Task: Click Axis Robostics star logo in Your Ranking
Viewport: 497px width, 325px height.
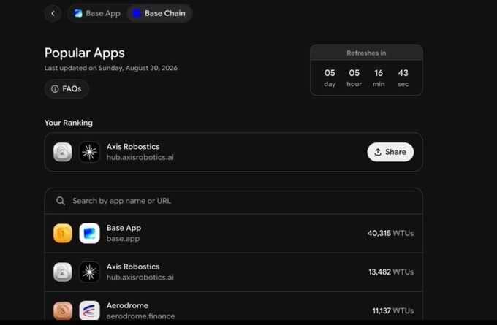Action: tap(89, 152)
